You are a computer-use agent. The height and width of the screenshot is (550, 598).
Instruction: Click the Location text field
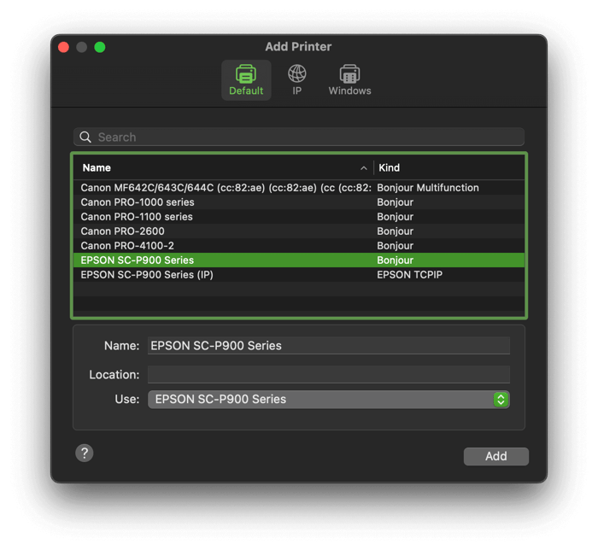[x=328, y=374]
